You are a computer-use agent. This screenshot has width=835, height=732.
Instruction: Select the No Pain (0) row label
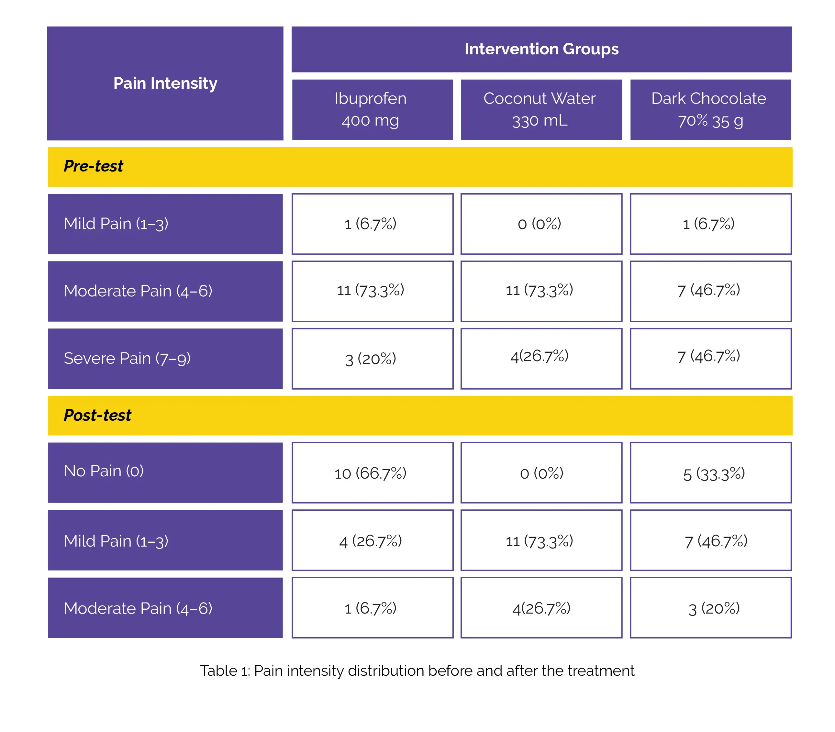tap(165, 472)
